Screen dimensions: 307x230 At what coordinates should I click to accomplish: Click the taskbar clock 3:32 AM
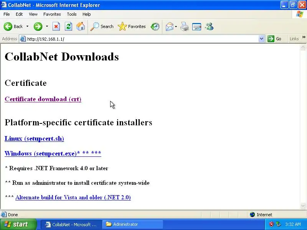[x=293, y=224]
